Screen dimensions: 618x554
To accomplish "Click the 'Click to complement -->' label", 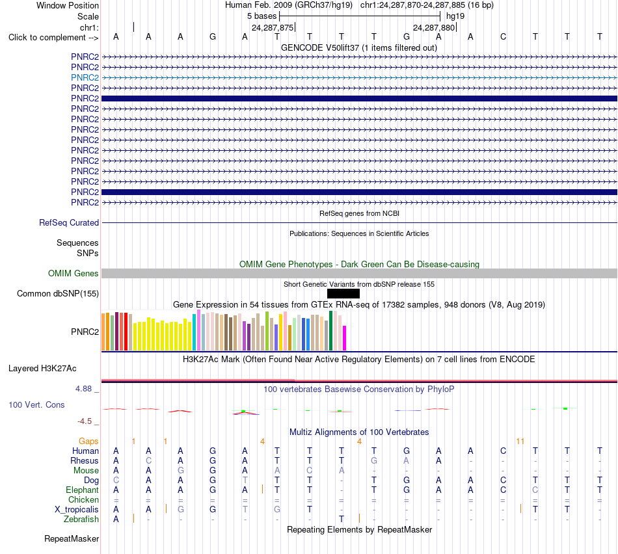I will point(53,38).
